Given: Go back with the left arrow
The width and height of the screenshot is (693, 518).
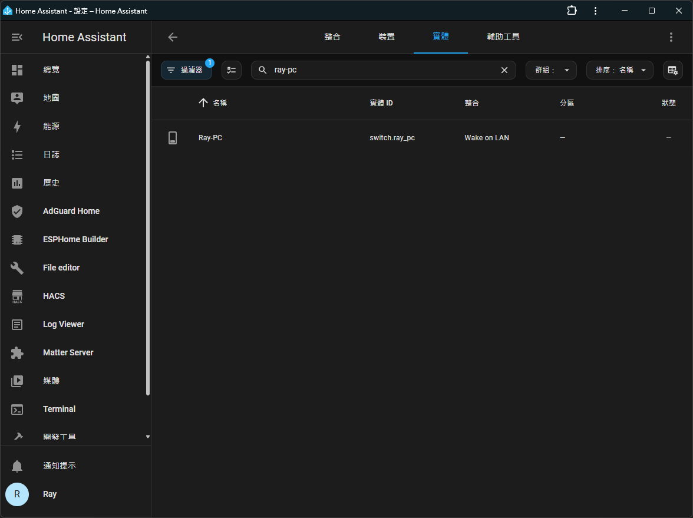Looking at the screenshot, I should click(173, 37).
